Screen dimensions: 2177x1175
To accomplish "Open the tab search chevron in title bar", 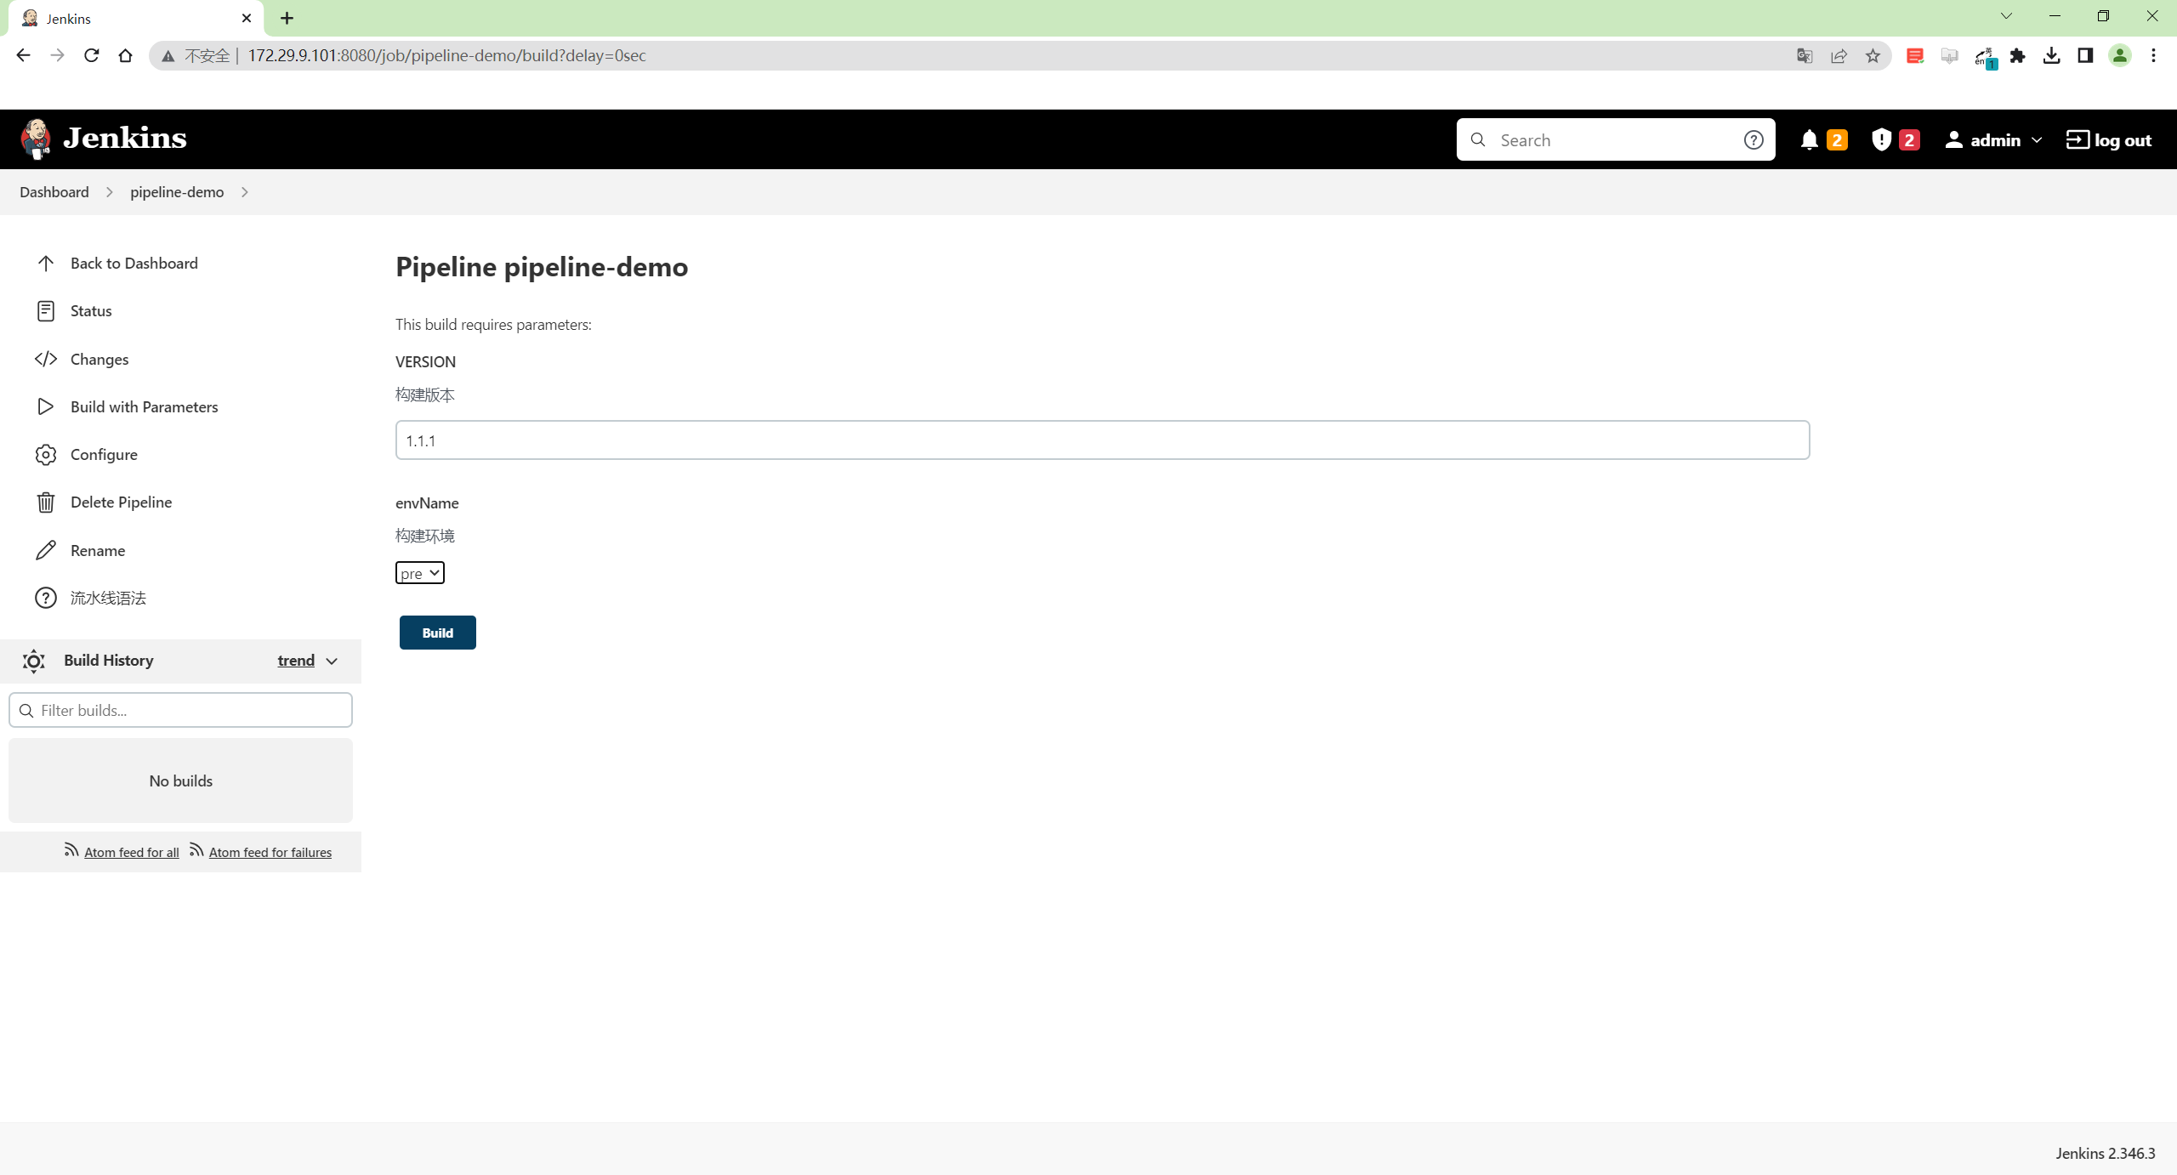I will [2006, 16].
